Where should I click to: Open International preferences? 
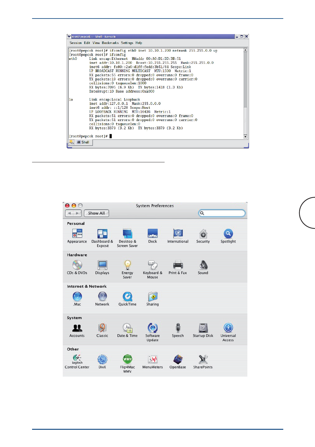(x=178, y=236)
